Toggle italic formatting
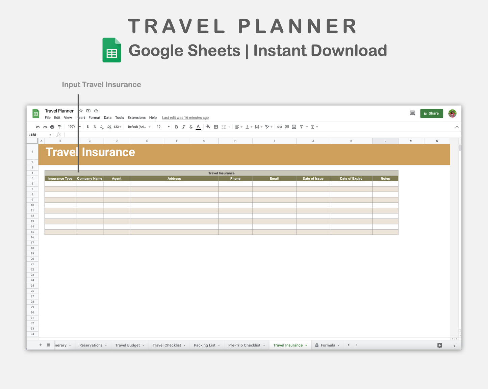This screenshot has height=389, width=488. point(184,127)
